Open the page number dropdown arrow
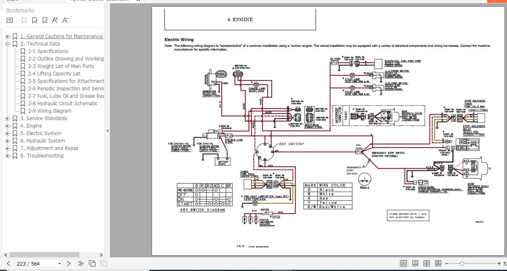Image resolution: width=507 pixels, height=271 pixels. pos(59,264)
